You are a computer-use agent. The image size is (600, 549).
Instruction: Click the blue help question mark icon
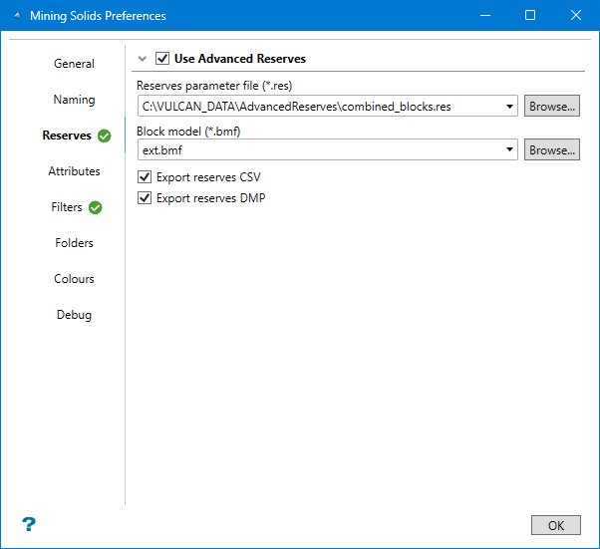(29, 524)
